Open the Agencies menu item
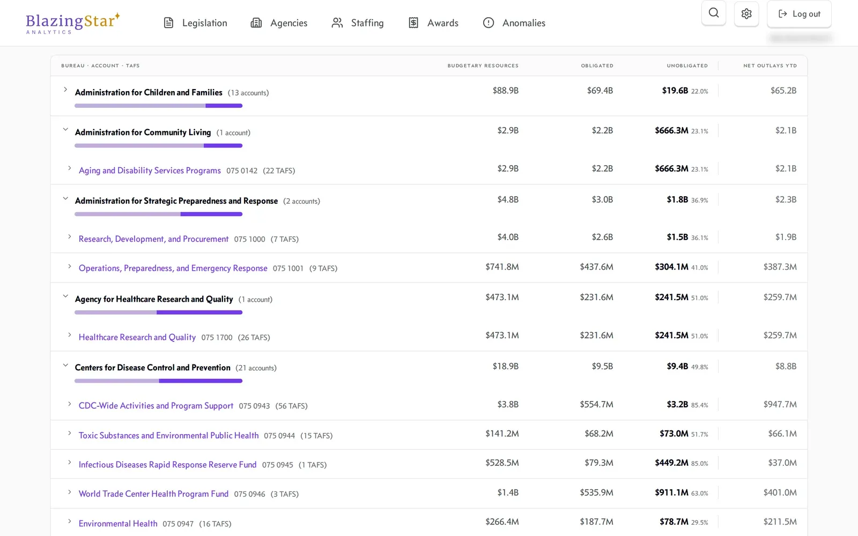This screenshot has height=536, width=858. 279,23
